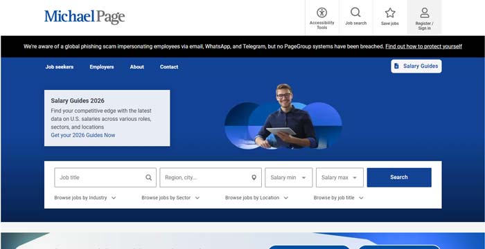Open the Employers menu
The height and width of the screenshot is (249, 485).
click(102, 66)
